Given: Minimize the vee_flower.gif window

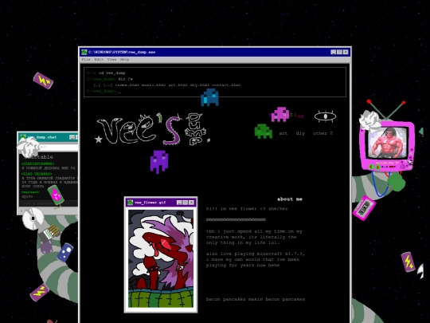Looking at the screenshot, I should point(179,203).
